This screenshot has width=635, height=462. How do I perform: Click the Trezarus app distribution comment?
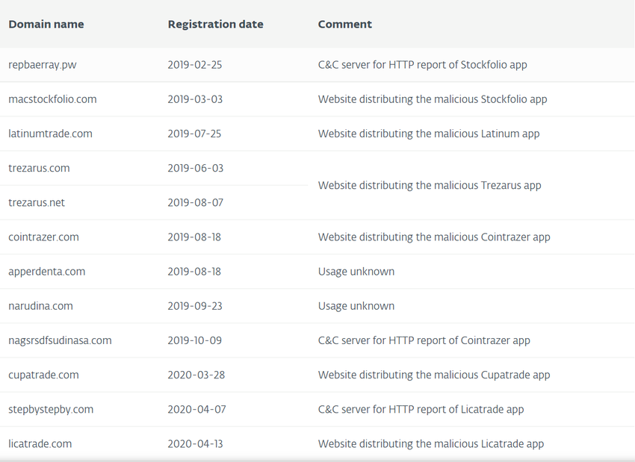(430, 185)
